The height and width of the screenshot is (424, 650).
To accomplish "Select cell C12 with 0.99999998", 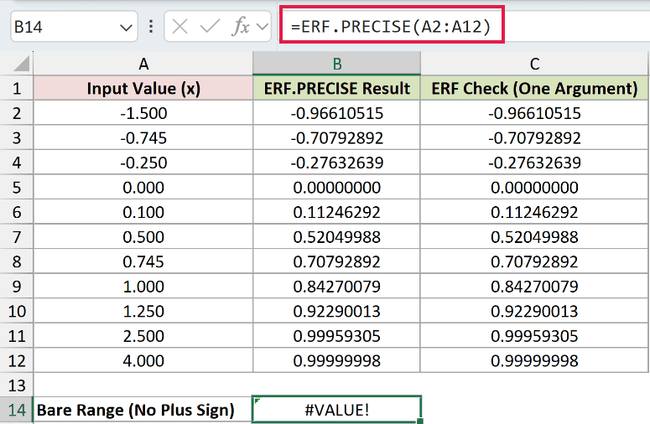I will point(534,360).
